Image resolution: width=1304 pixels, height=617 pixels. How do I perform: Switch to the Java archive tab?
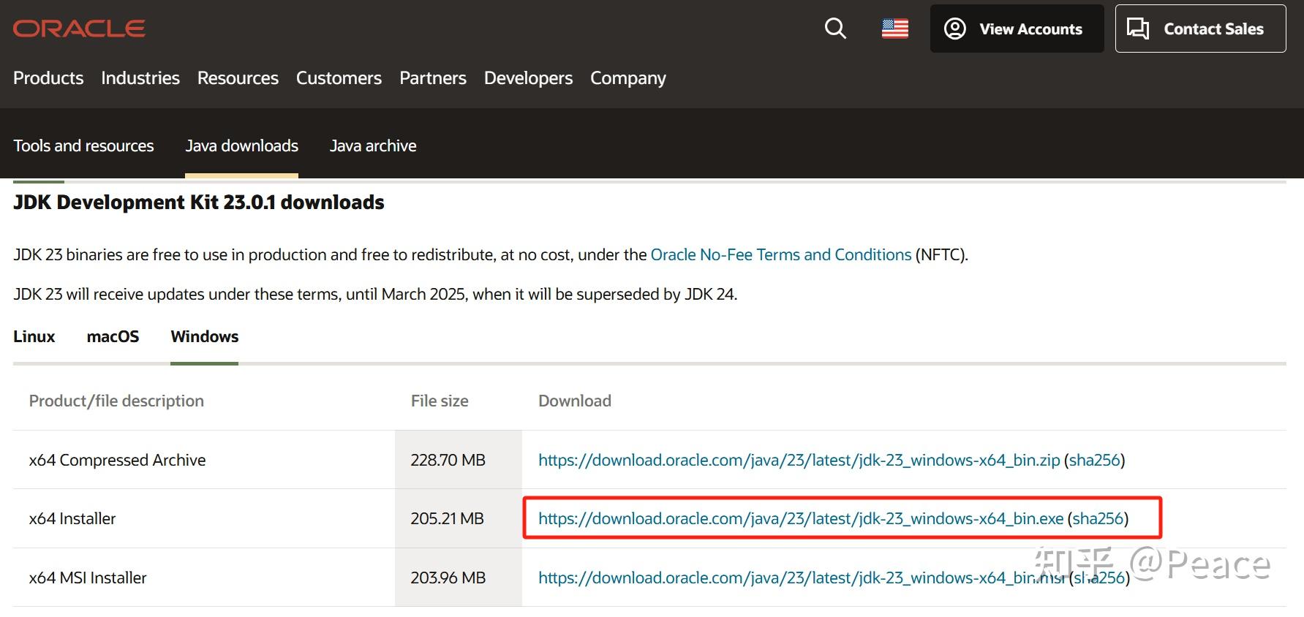click(x=373, y=146)
